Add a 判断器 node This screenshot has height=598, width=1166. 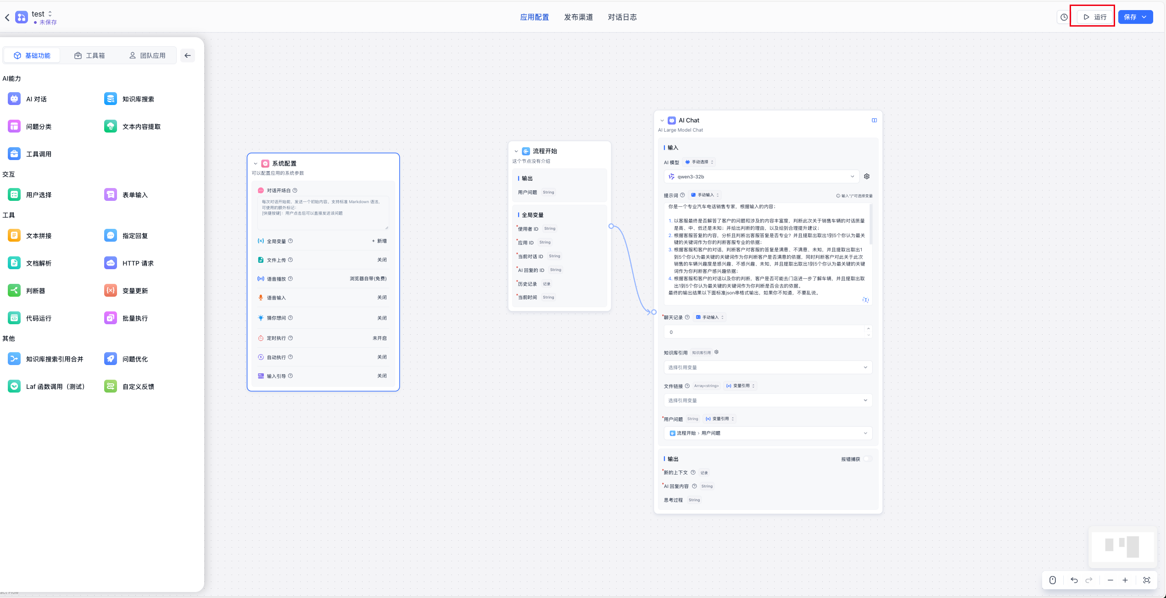pyautogui.click(x=27, y=291)
